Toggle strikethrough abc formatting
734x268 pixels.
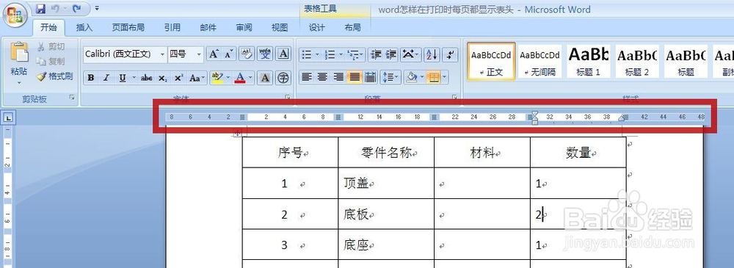147,78
